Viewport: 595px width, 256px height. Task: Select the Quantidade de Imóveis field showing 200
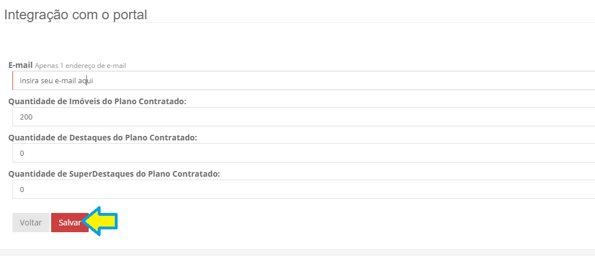303,117
